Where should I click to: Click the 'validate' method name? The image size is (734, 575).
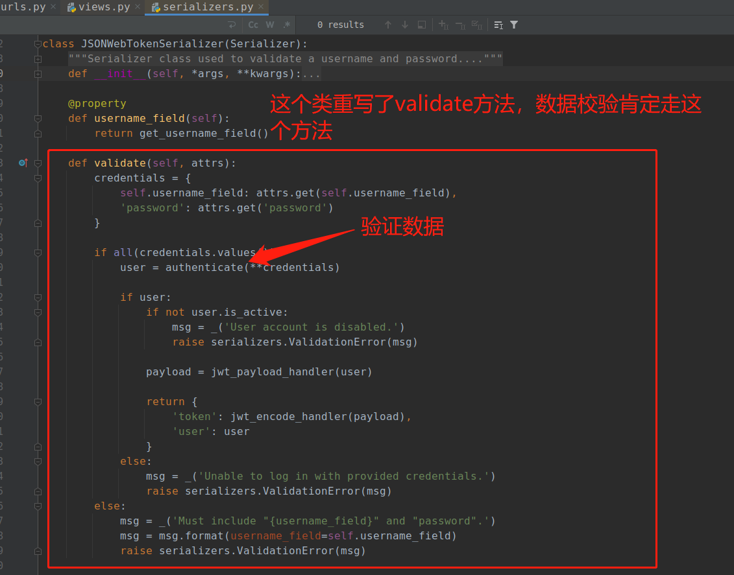[x=120, y=163]
